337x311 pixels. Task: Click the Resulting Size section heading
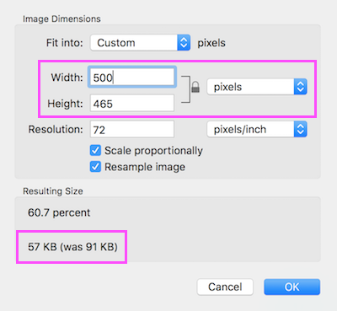point(53,191)
